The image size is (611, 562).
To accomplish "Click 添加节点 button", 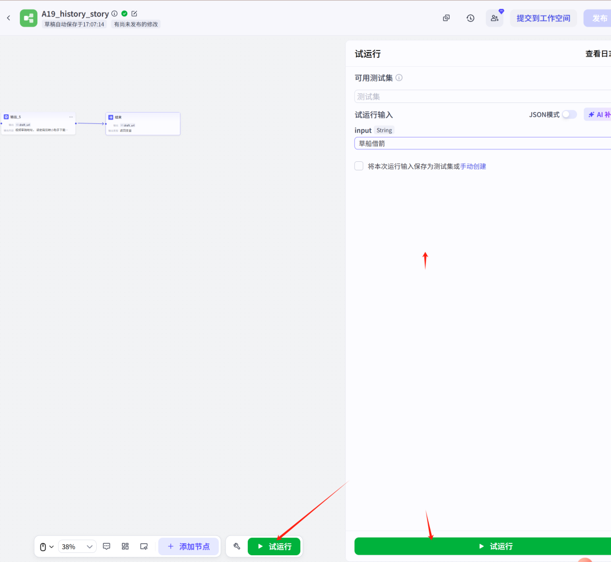I will (188, 546).
